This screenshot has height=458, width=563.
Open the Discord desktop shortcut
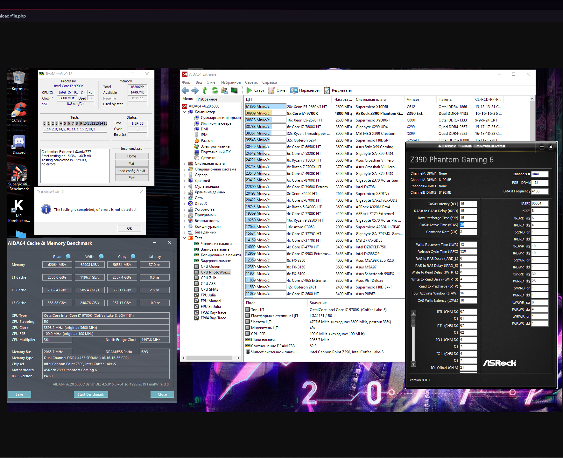pos(19,145)
